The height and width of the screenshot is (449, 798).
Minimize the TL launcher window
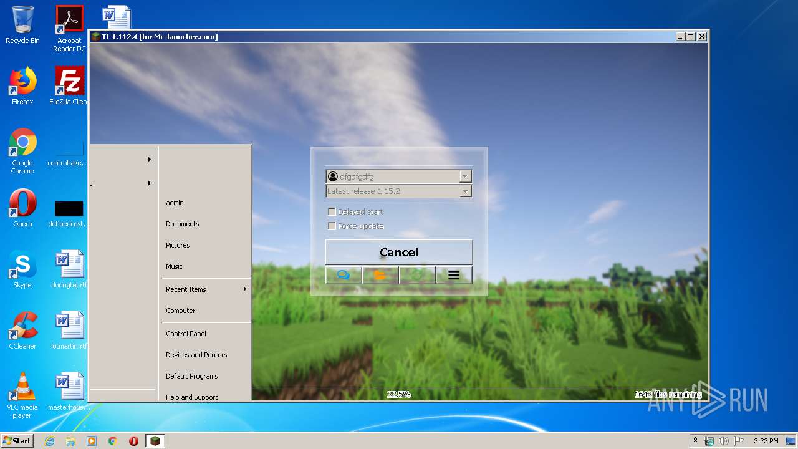pyautogui.click(x=680, y=37)
